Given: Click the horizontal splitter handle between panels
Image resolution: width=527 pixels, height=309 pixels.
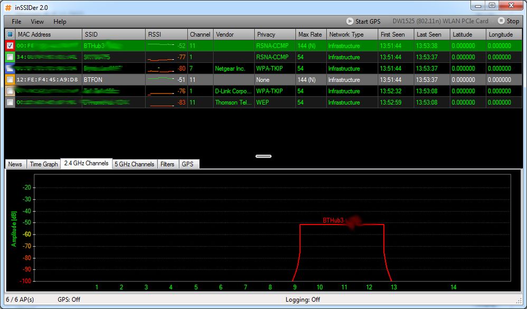Looking at the screenshot, I should 263,156.
